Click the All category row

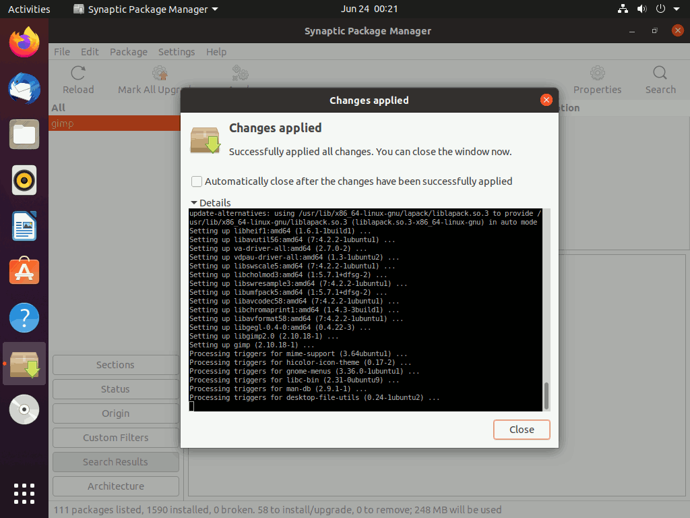point(115,108)
